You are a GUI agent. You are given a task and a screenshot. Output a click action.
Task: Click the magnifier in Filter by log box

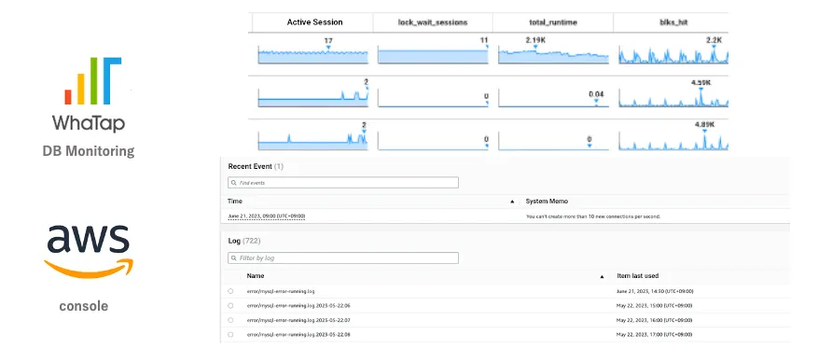(234, 258)
